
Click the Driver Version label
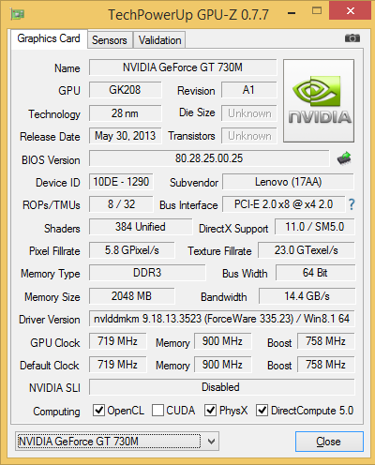[50, 320]
